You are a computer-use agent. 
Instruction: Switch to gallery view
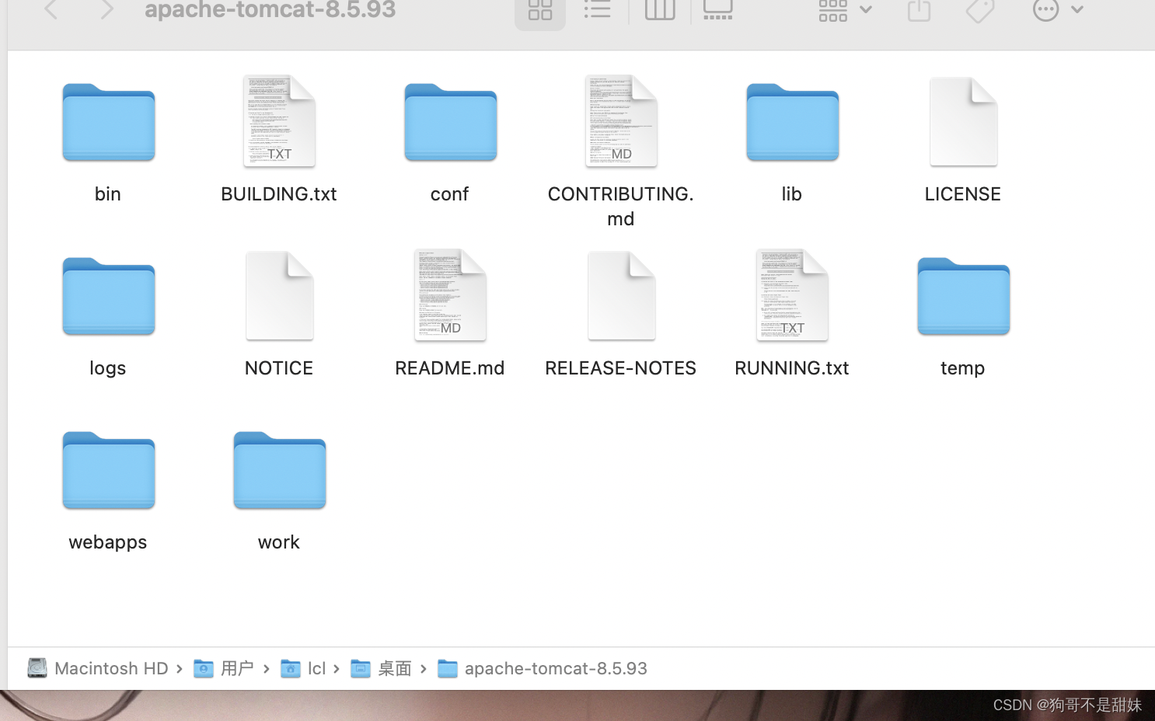(718, 10)
